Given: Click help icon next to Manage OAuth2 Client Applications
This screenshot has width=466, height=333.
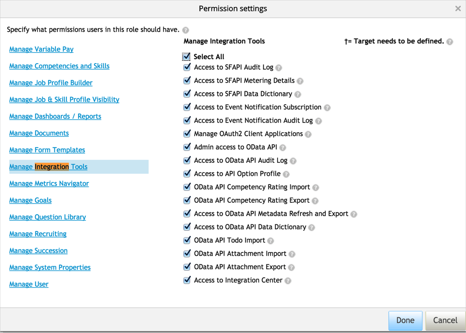Looking at the screenshot, I should click(x=308, y=135).
